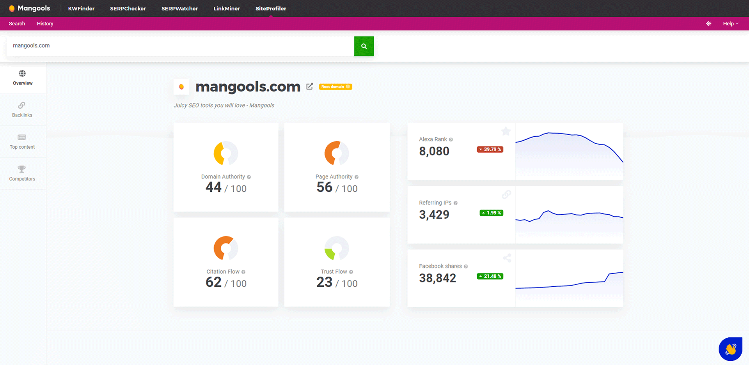
Task: Click the Facebook shares share icon
Action: tap(507, 258)
